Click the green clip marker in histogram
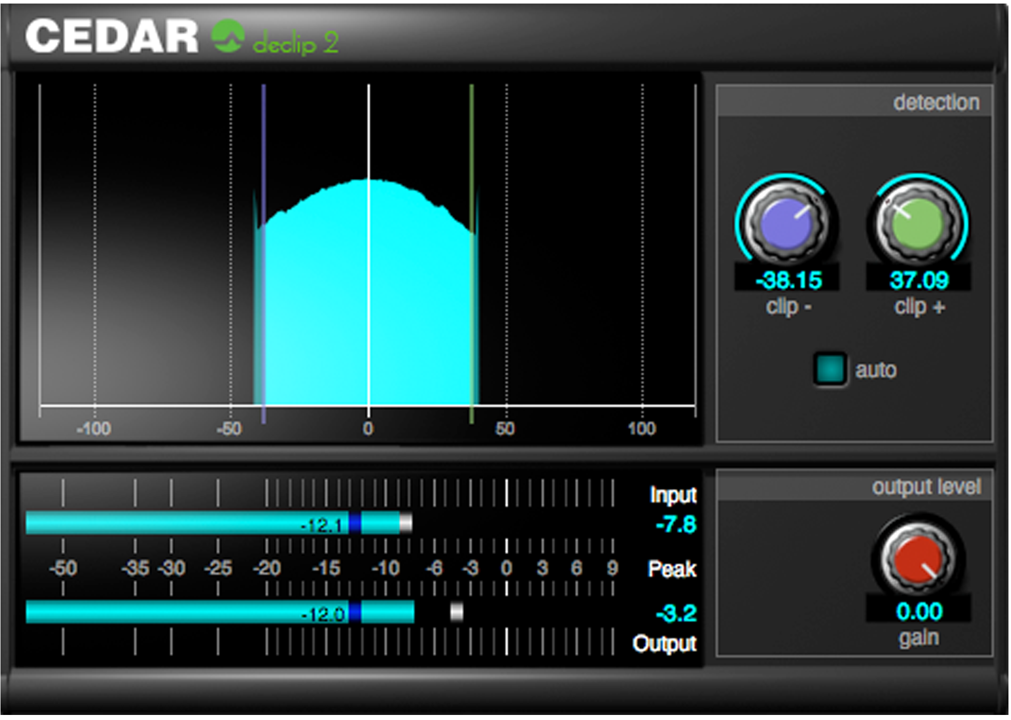Image resolution: width=1011 pixels, height=720 pixels. (x=472, y=253)
